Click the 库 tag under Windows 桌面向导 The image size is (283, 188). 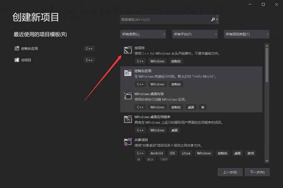coord(203,107)
